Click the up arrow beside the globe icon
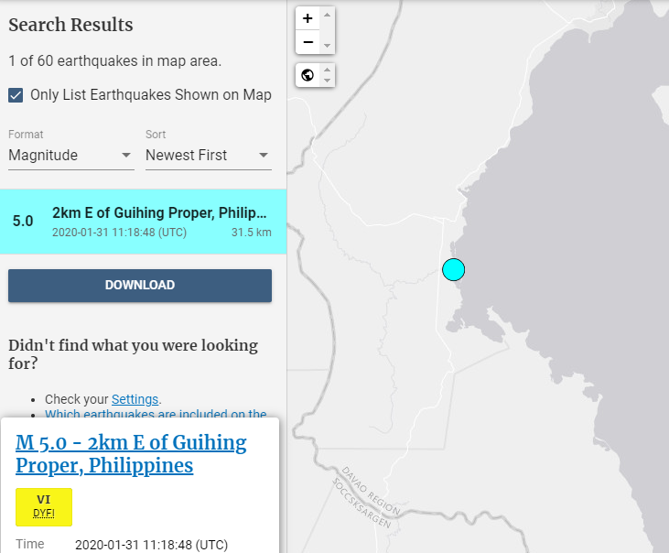 tap(328, 70)
